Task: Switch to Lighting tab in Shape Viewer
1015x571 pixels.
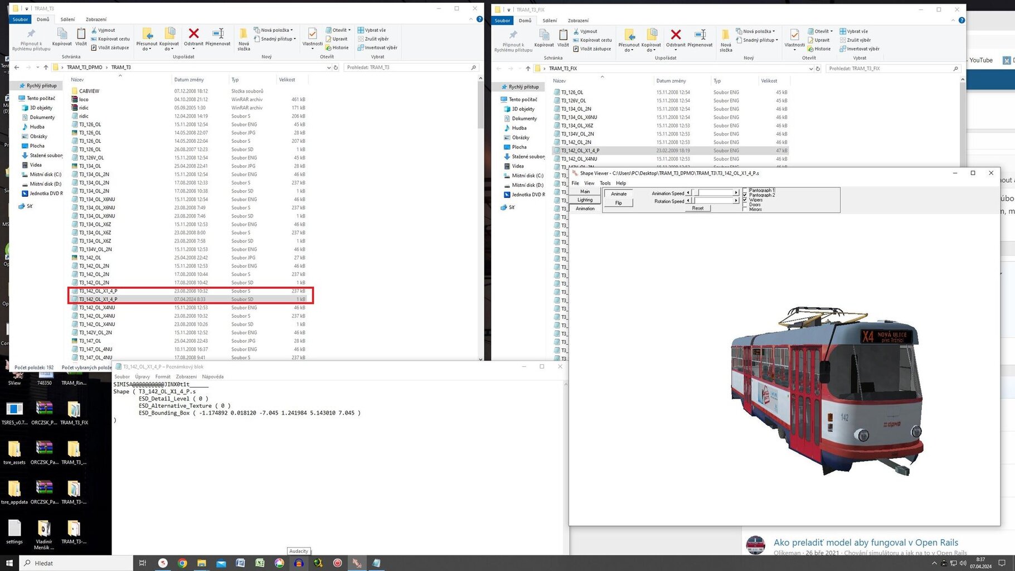Action: tap(585, 200)
